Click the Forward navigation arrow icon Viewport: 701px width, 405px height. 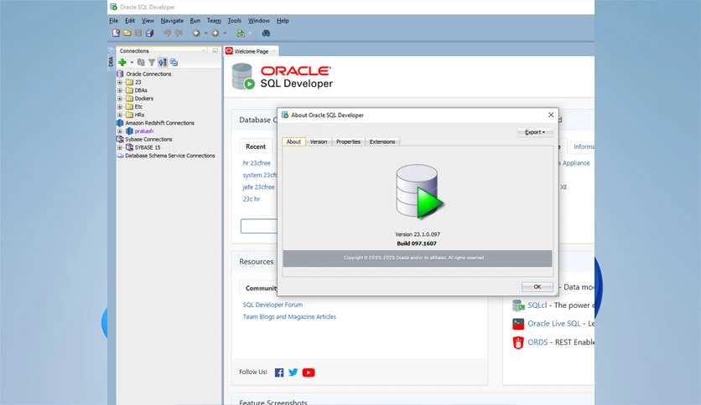coord(215,33)
